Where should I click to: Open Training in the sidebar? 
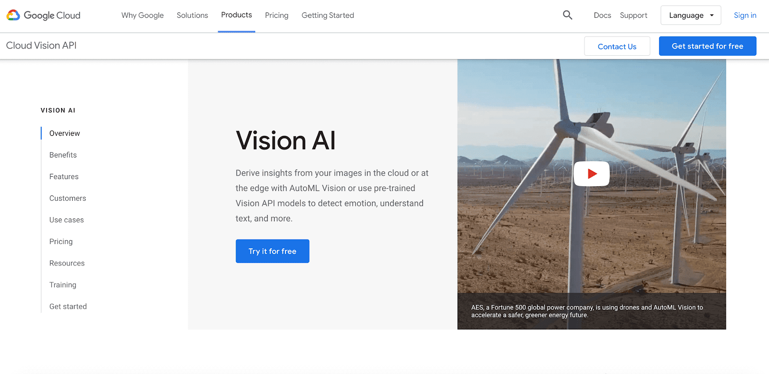click(63, 285)
